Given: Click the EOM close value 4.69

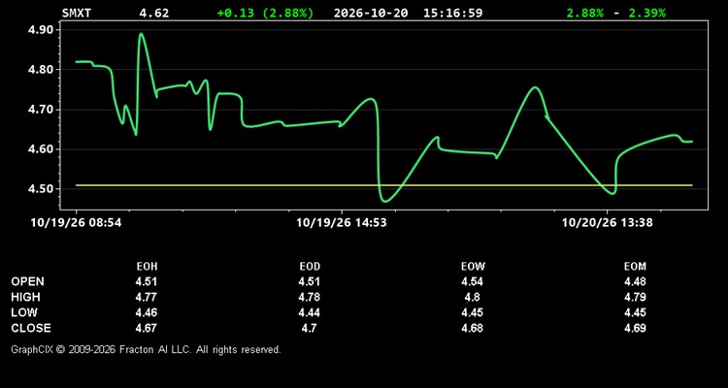Looking at the screenshot, I should click(635, 328).
